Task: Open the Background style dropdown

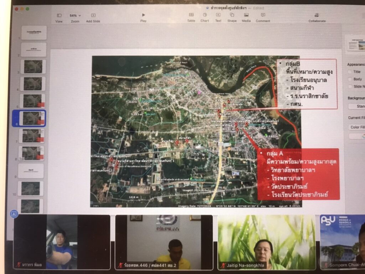Action: tap(356, 106)
